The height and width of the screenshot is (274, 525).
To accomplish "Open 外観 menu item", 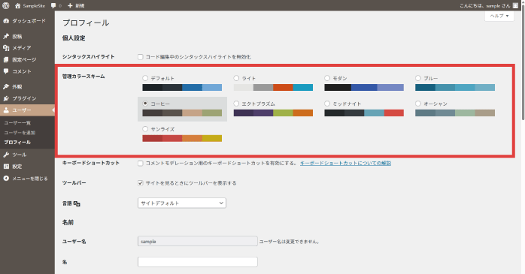I will click(x=28, y=86).
